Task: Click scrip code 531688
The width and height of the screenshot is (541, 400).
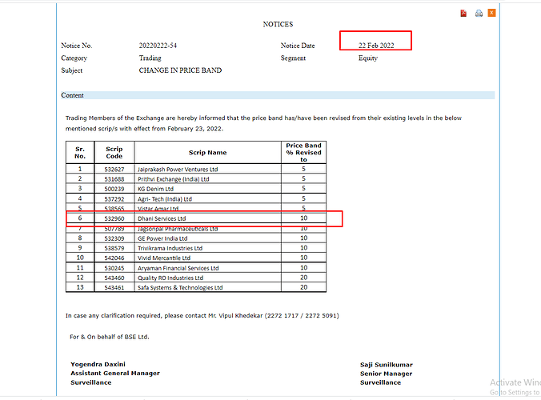Action: click(x=114, y=179)
